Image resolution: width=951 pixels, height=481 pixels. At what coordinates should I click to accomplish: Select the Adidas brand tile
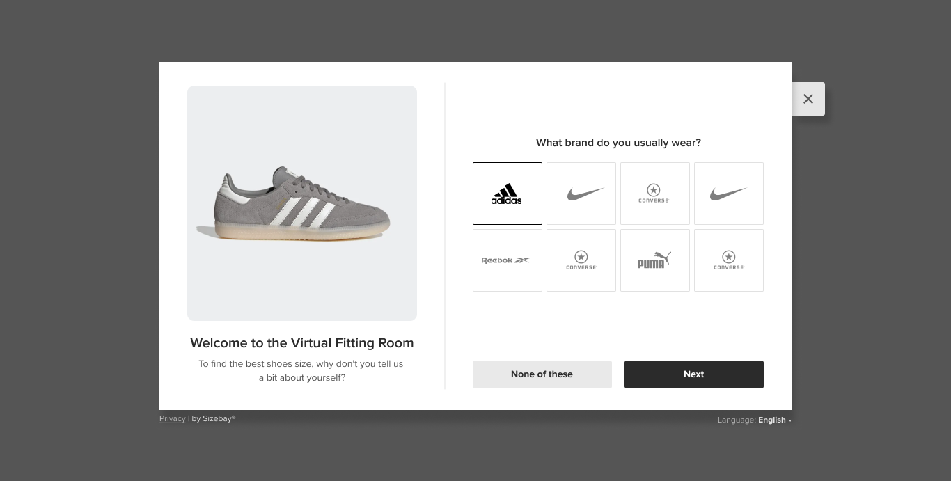click(x=507, y=194)
